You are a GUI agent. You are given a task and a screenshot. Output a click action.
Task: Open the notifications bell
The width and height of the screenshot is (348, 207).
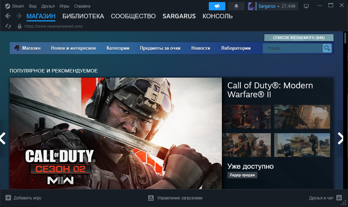[236, 6]
